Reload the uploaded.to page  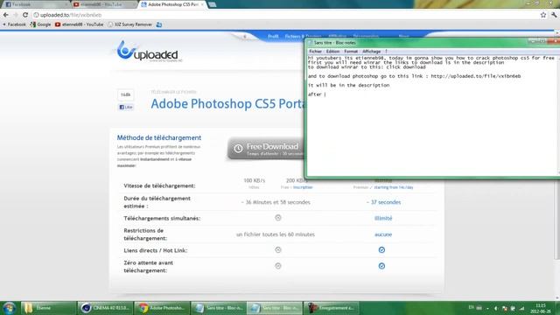pos(25,15)
